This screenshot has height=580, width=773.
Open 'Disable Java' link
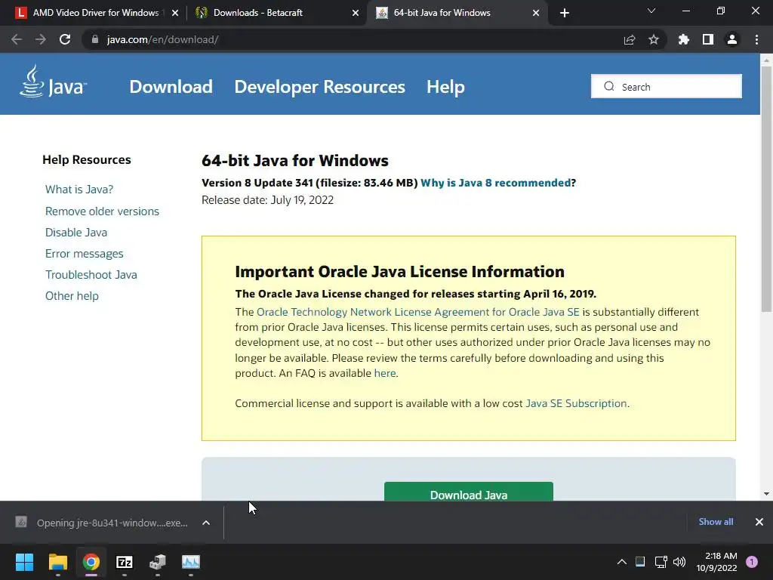pos(76,233)
